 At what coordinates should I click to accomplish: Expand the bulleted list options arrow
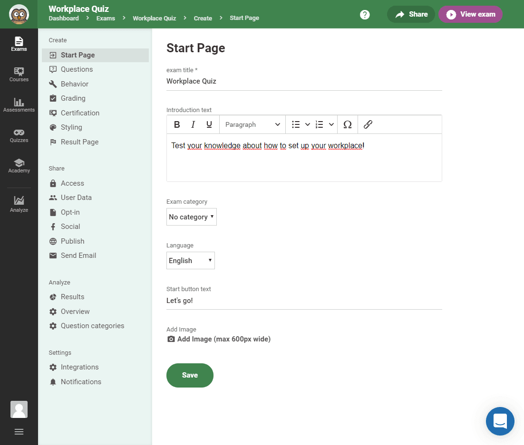pyautogui.click(x=307, y=124)
